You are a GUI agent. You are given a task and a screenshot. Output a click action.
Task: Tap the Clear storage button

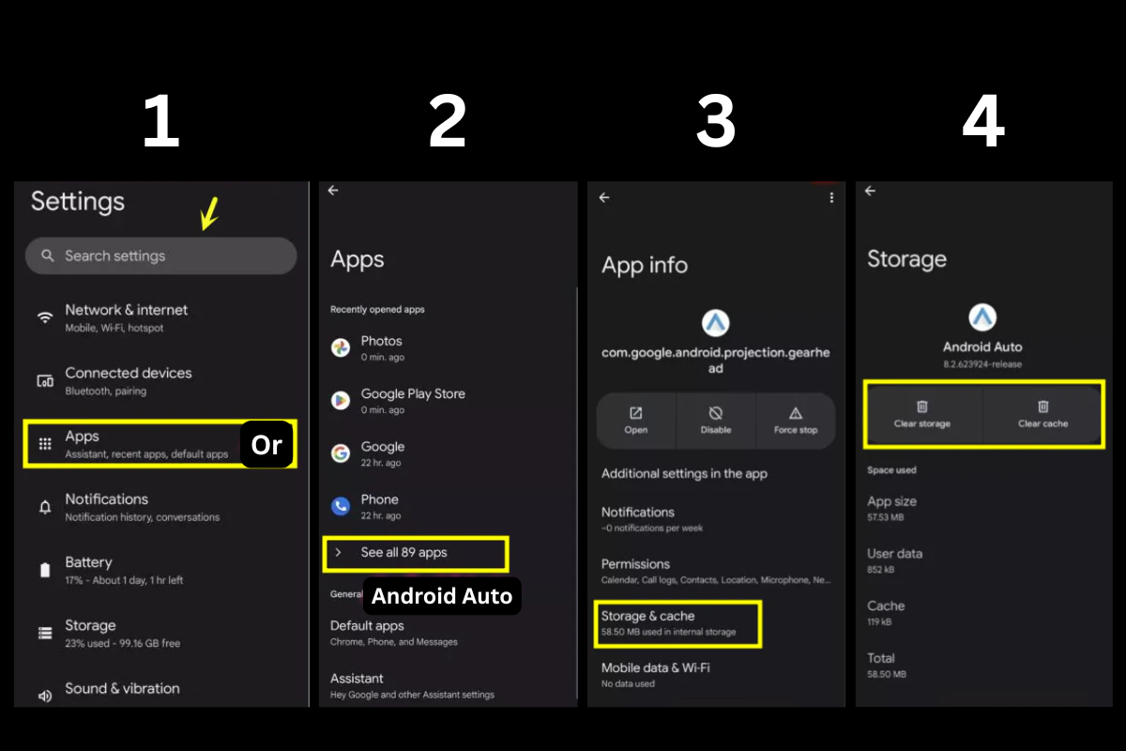pos(921,414)
